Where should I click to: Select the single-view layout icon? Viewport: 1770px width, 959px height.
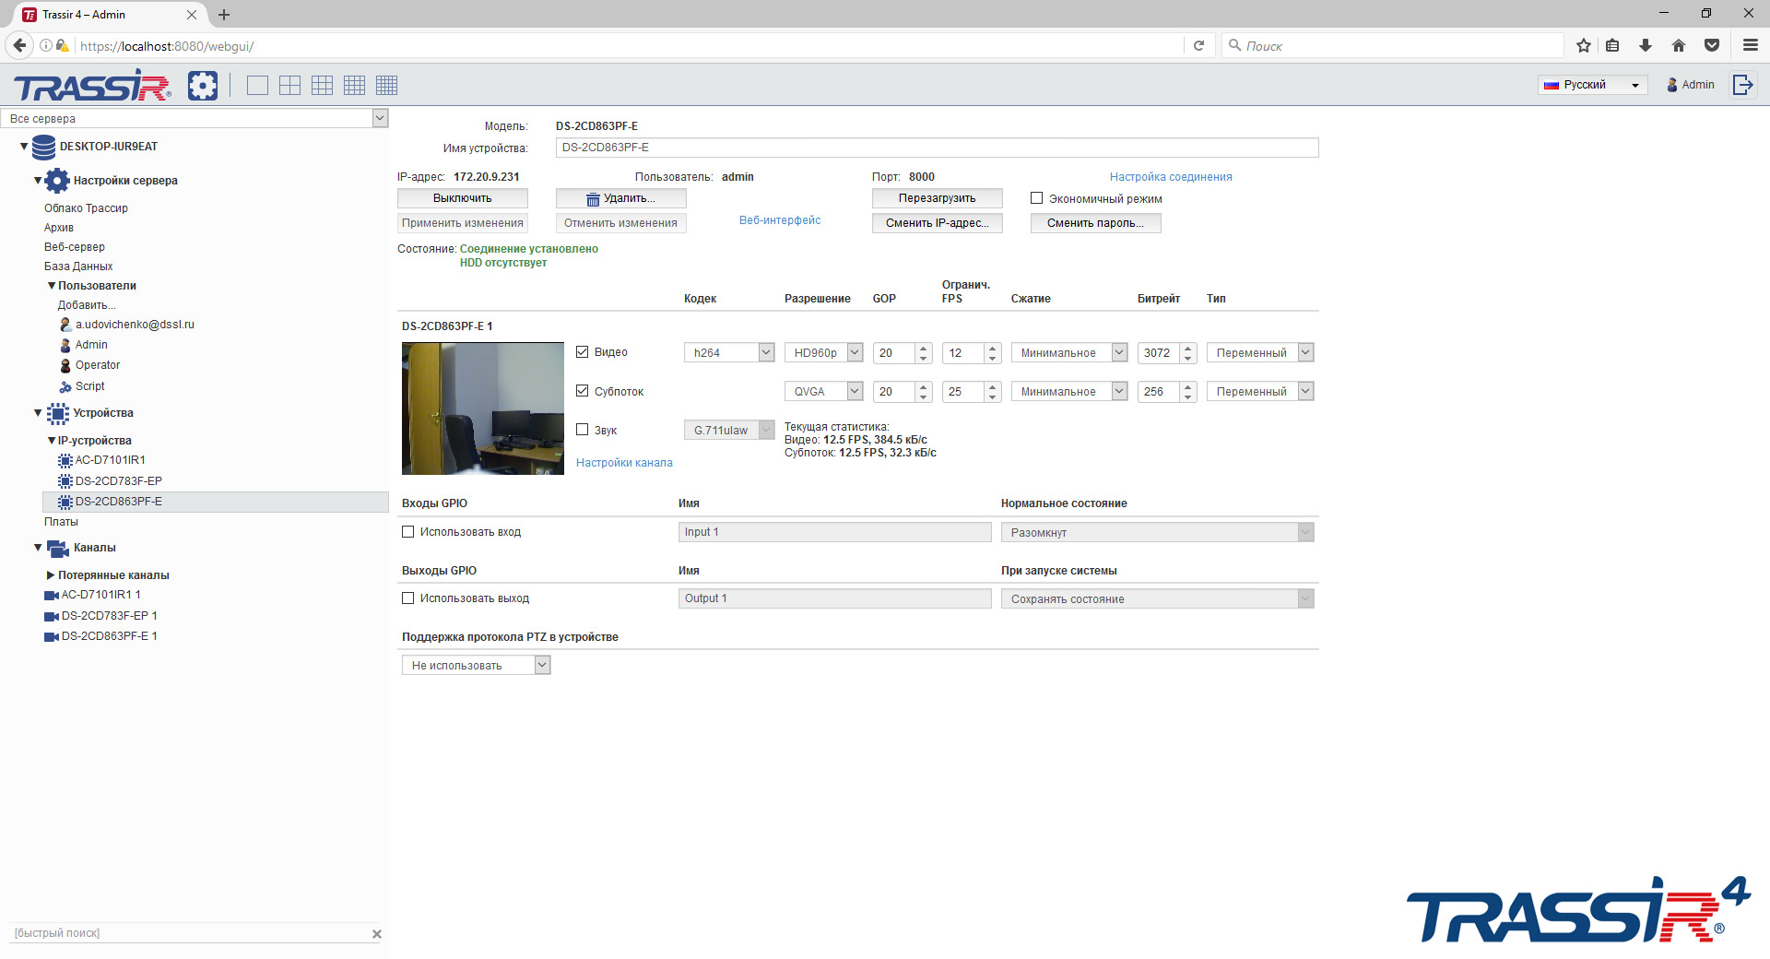(x=256, y=85)
